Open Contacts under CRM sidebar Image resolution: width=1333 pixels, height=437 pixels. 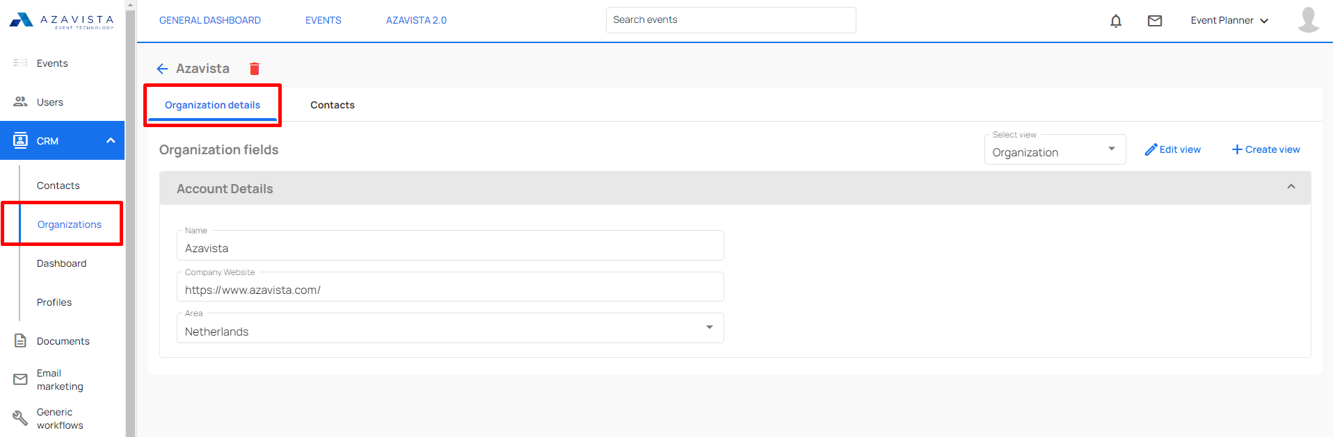58,185
